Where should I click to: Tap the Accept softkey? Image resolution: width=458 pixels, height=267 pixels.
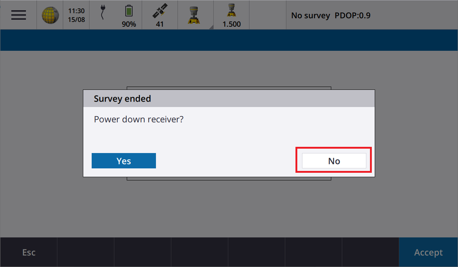(428, 252)
